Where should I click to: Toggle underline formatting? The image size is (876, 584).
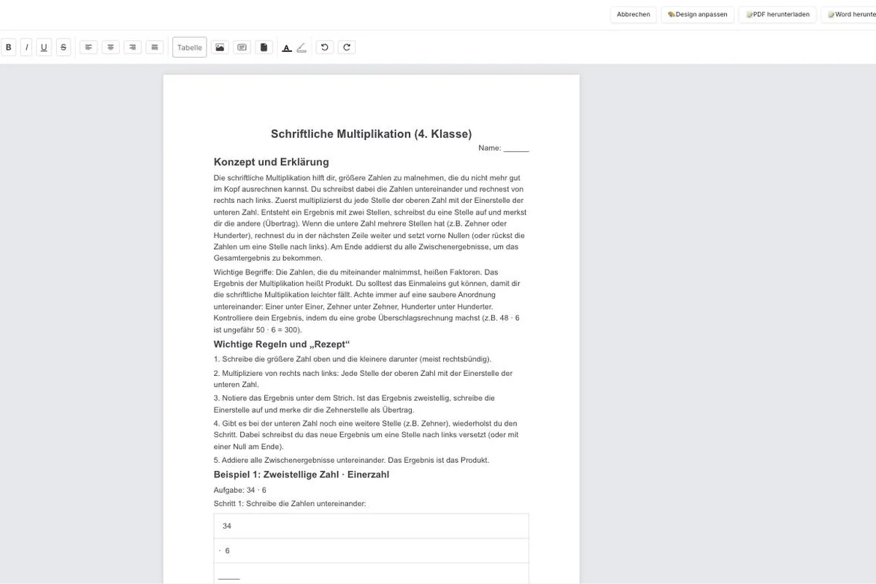point(44,47)
